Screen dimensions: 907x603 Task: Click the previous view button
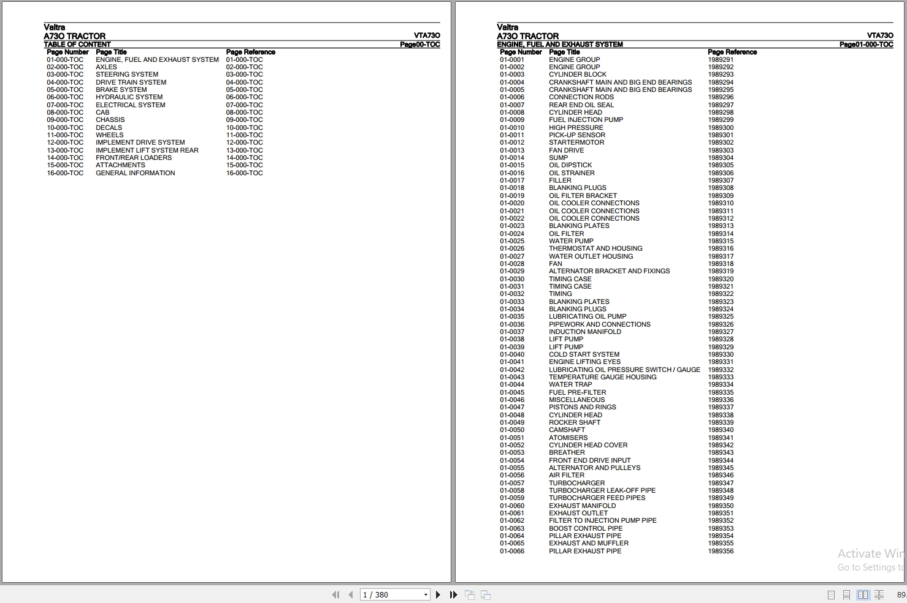click(x=470, y=594)
